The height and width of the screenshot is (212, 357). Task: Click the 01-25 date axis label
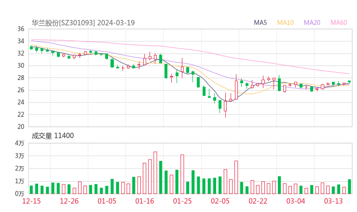click(x=182, y=201)
